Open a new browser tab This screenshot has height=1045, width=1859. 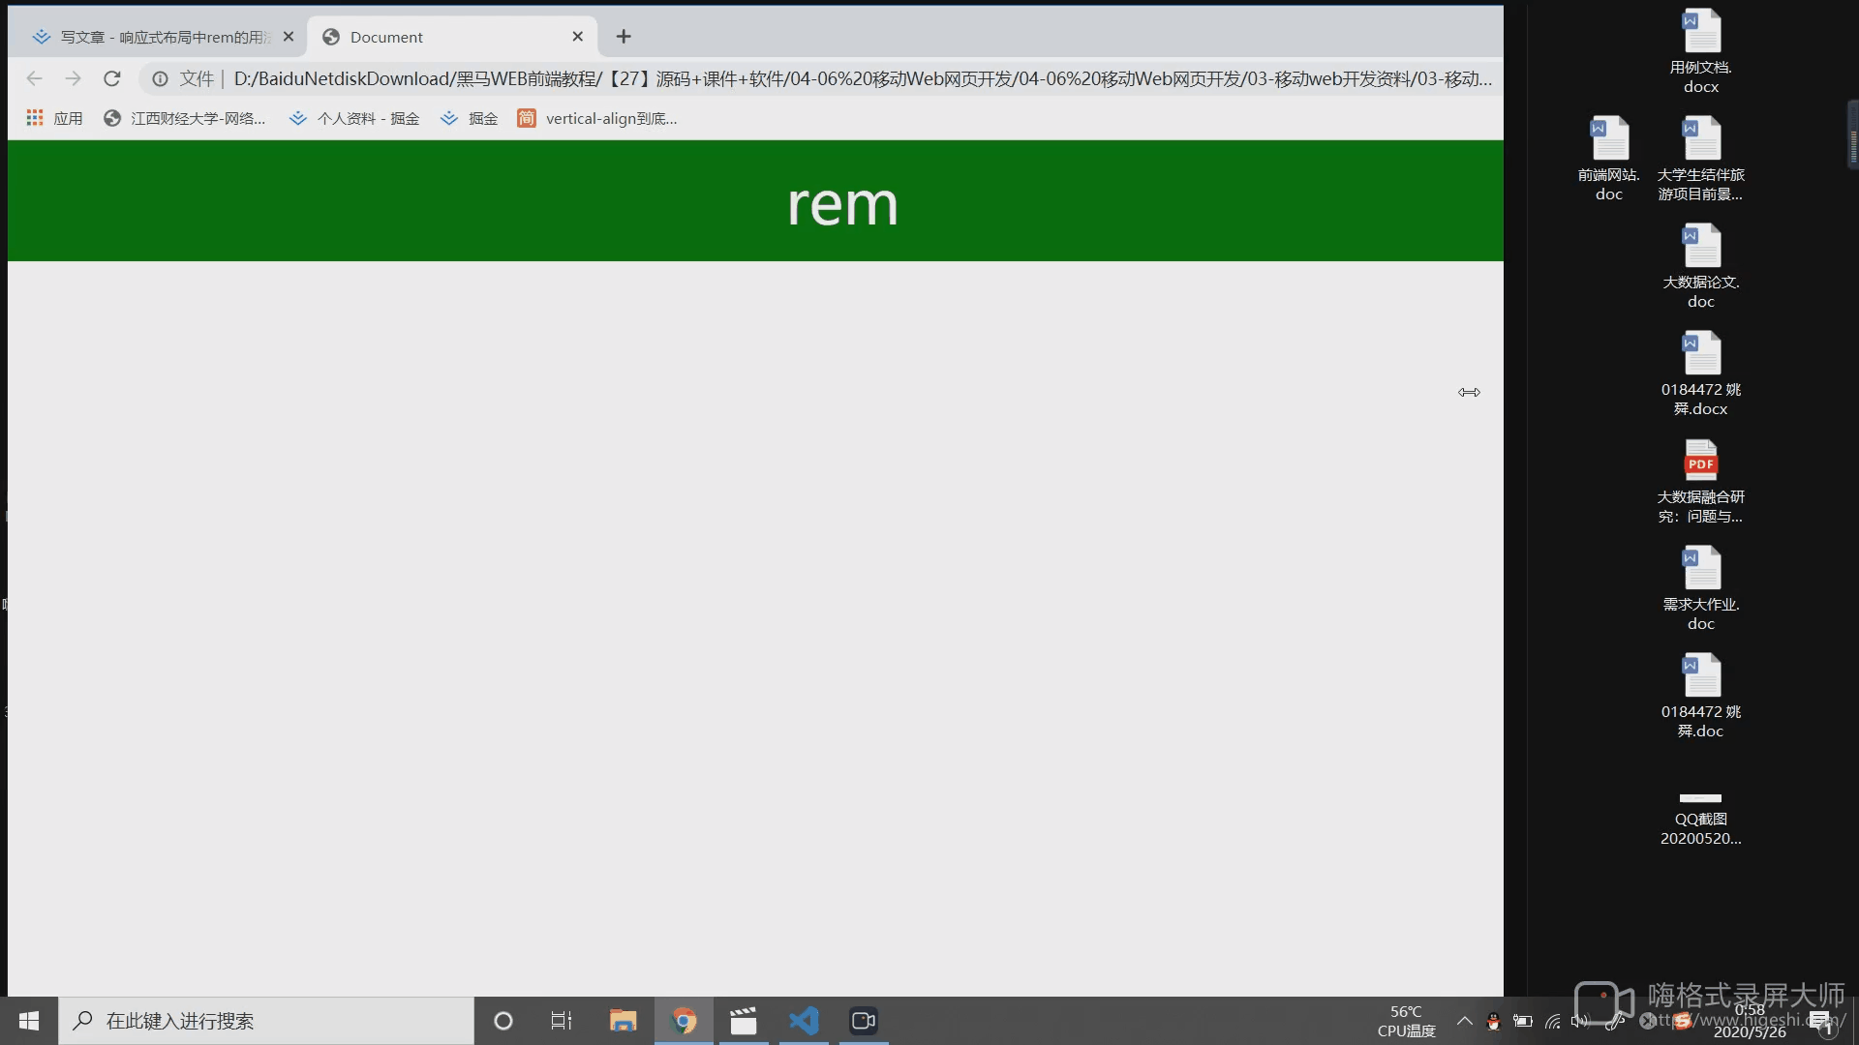coord(624,37)
